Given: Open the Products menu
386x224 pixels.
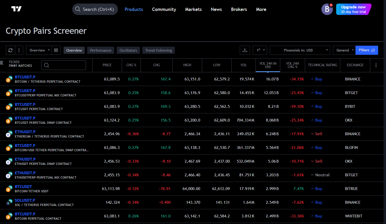Looking at the screenshot, I should [134, 9].
